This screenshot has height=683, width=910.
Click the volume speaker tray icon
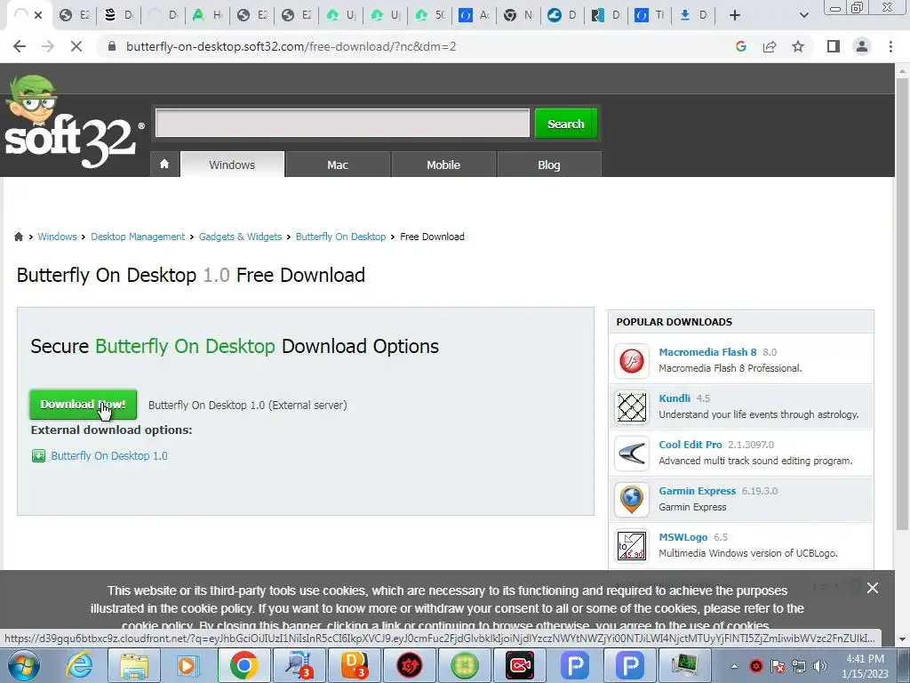tap(820, 666)
